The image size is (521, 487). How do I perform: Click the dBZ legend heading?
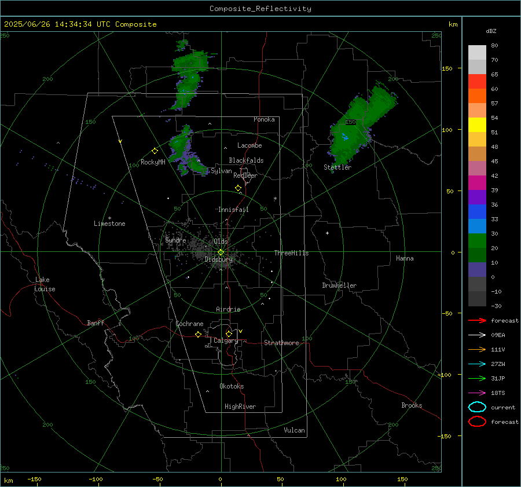491,31
